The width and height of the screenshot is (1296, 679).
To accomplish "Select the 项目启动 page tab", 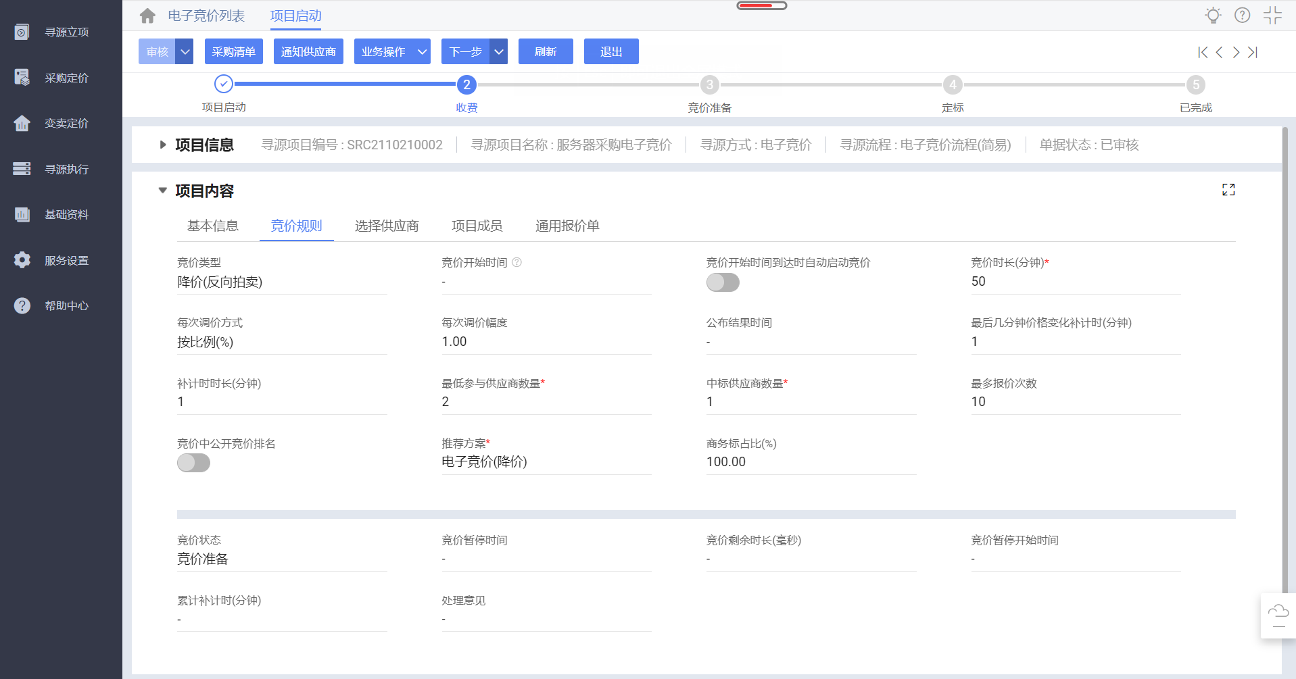I will coord(296,16).
